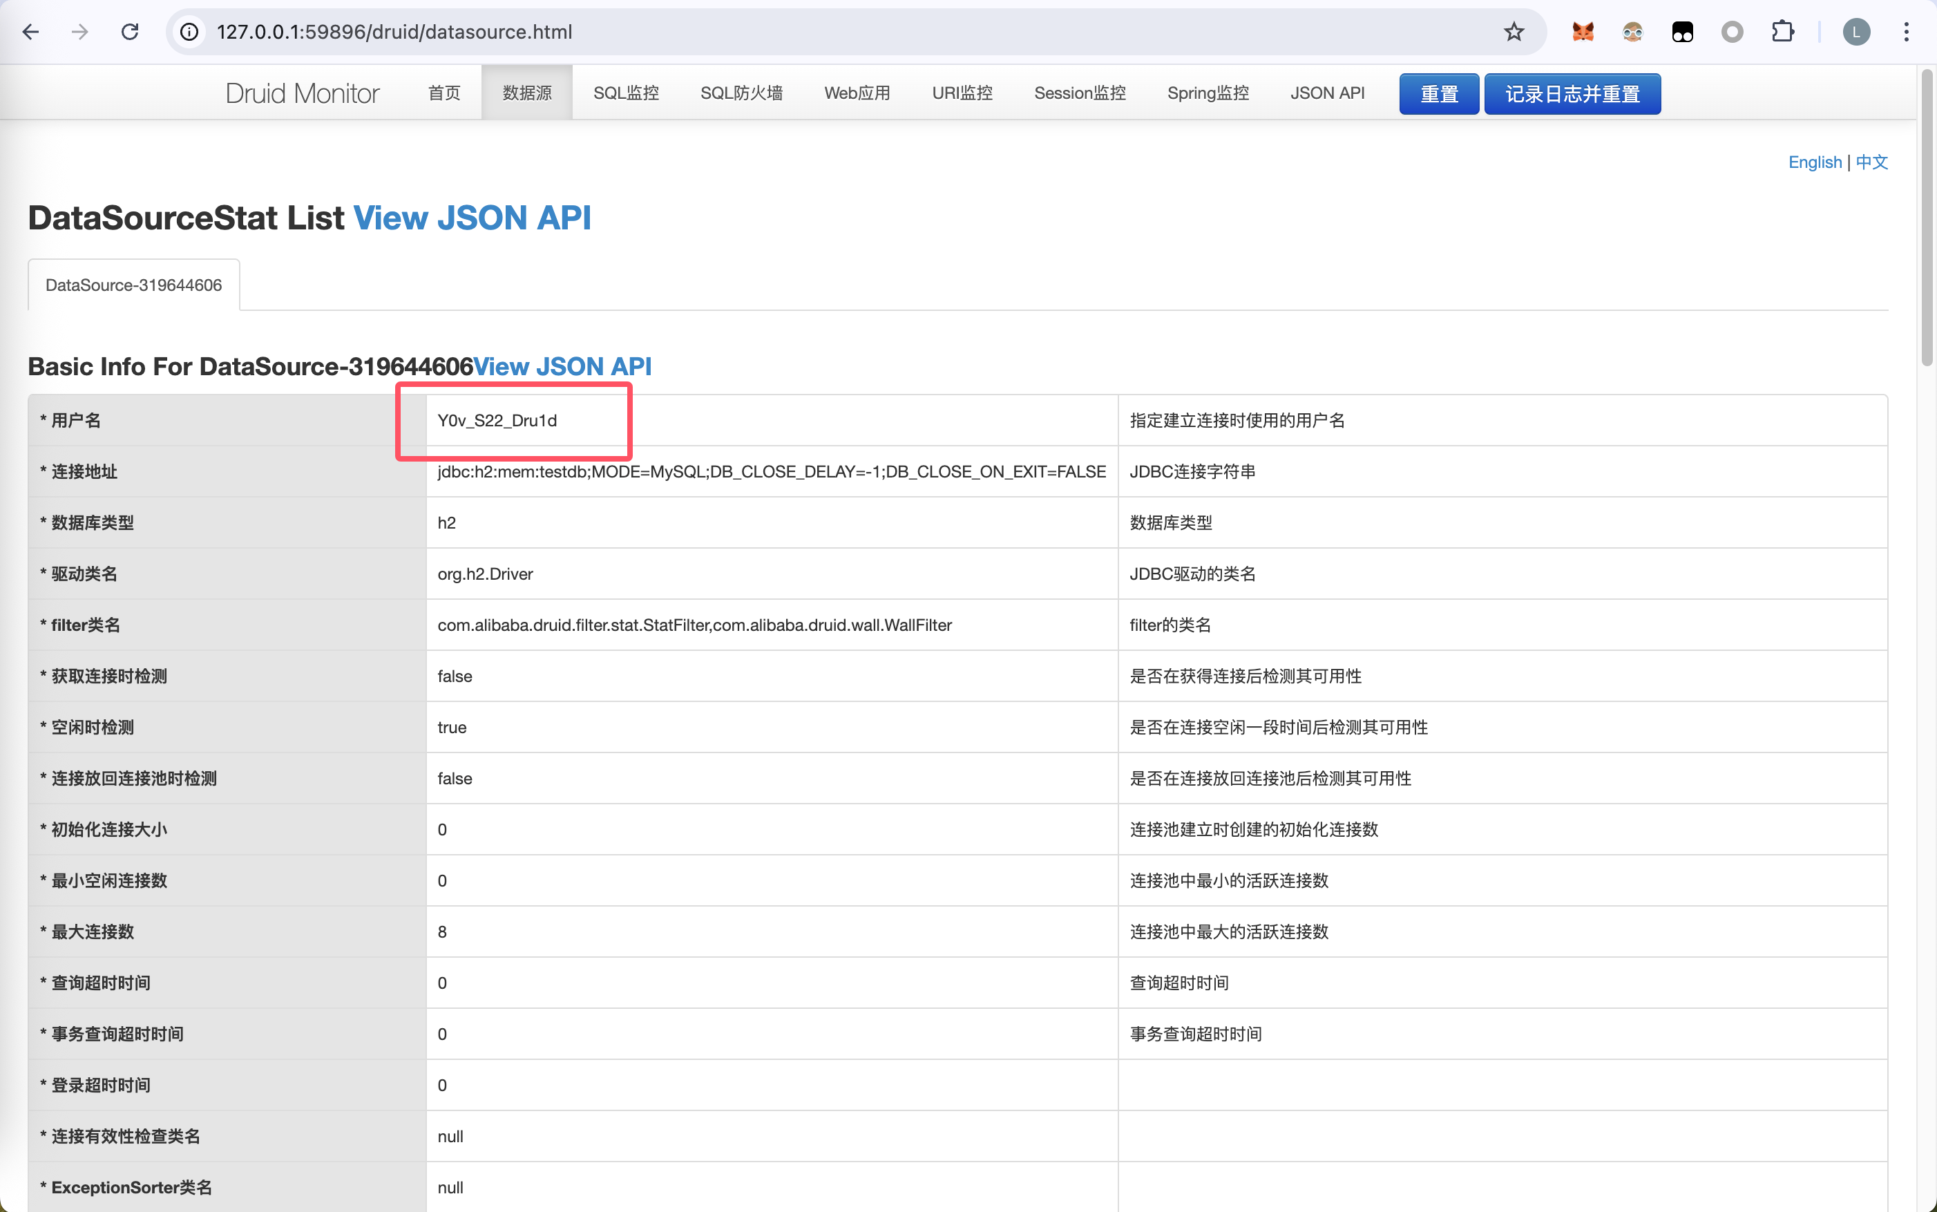This screenshot has width=1937, height=1212.
Task: Switch to Session监控 tab
Action: (1080, 93)
